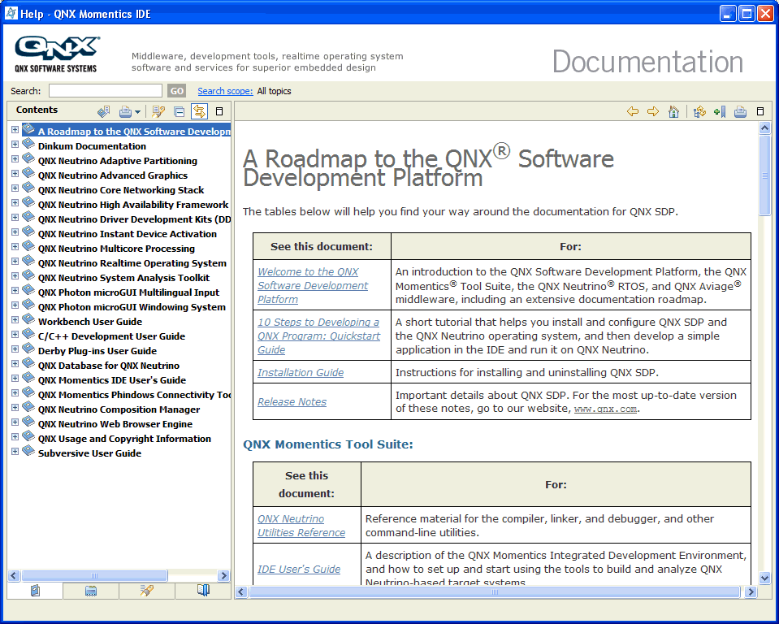This screenshot has width=779, height=624.
Task: Click the Search input field
Action: [x=106, y=91]
